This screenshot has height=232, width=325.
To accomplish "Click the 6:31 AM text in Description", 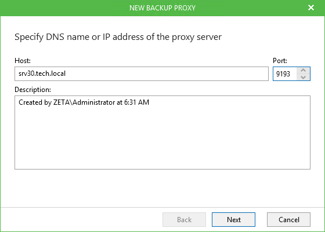I will tap(136, 102).
